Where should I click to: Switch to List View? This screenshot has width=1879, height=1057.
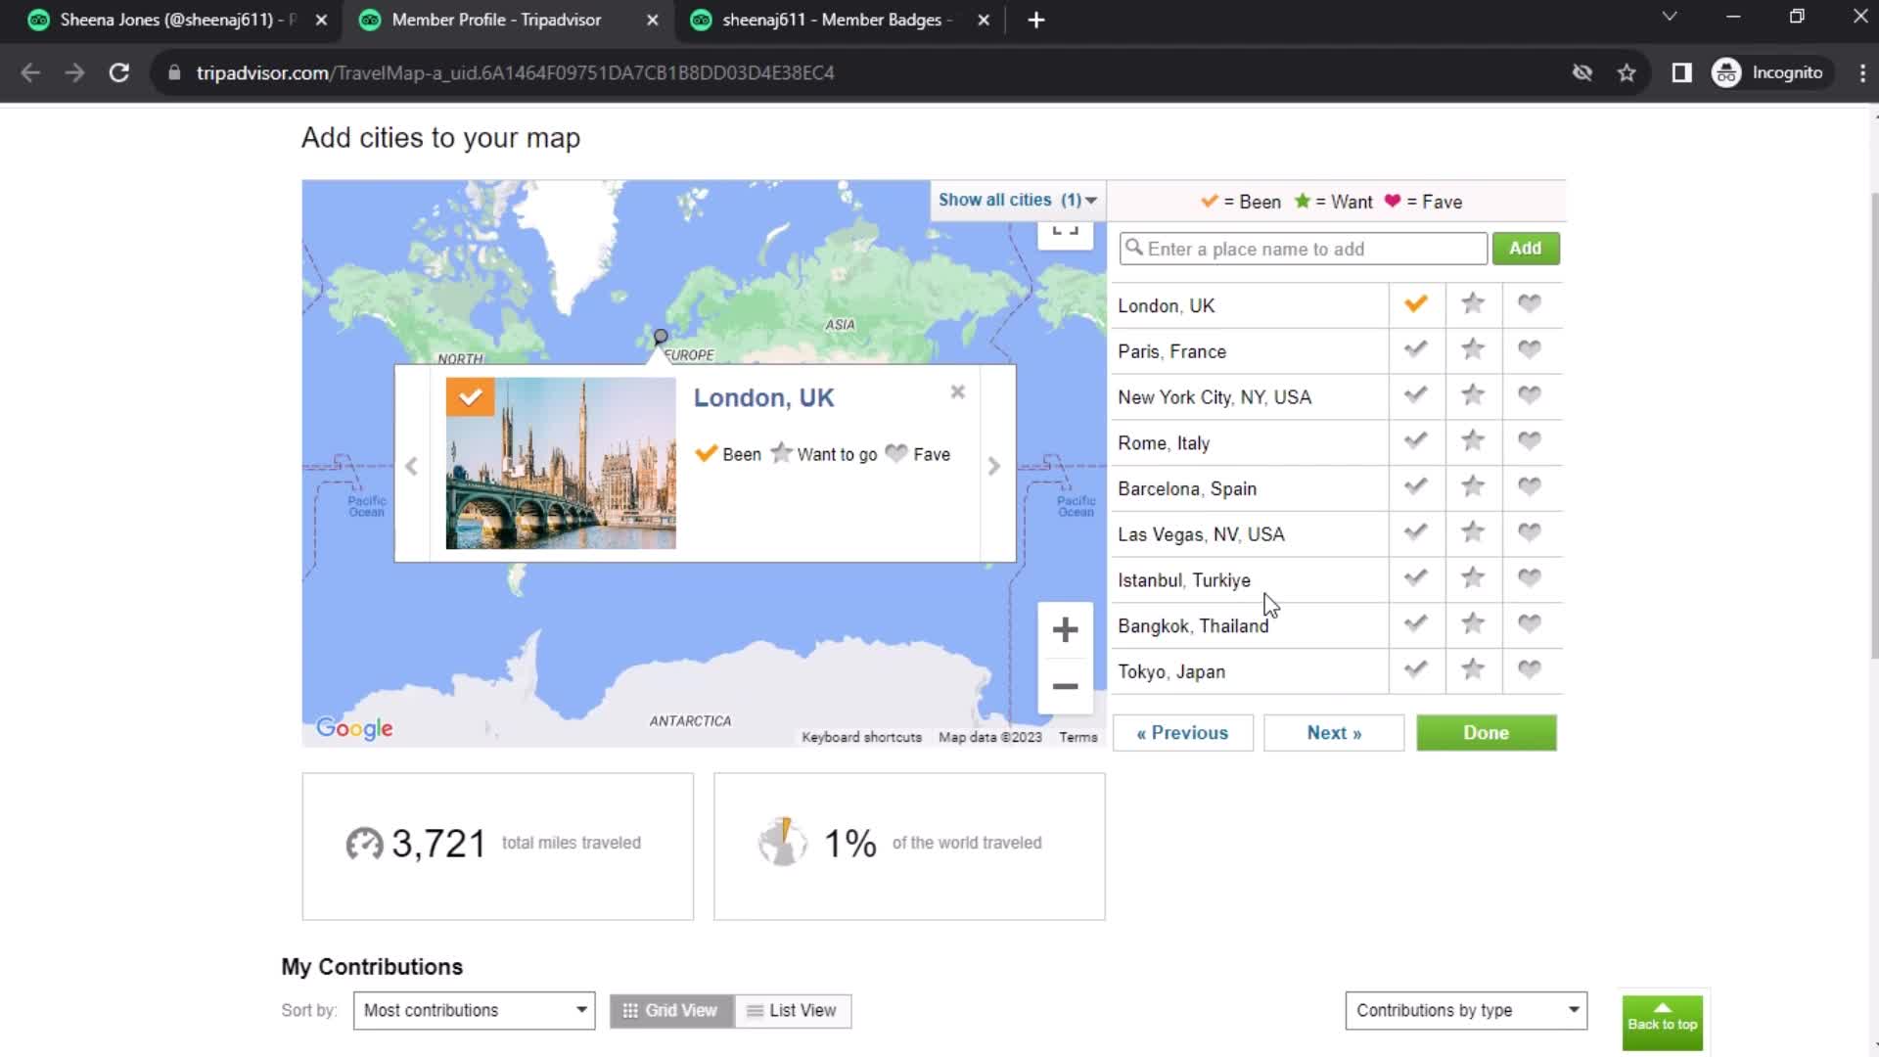click(793, 1010)
